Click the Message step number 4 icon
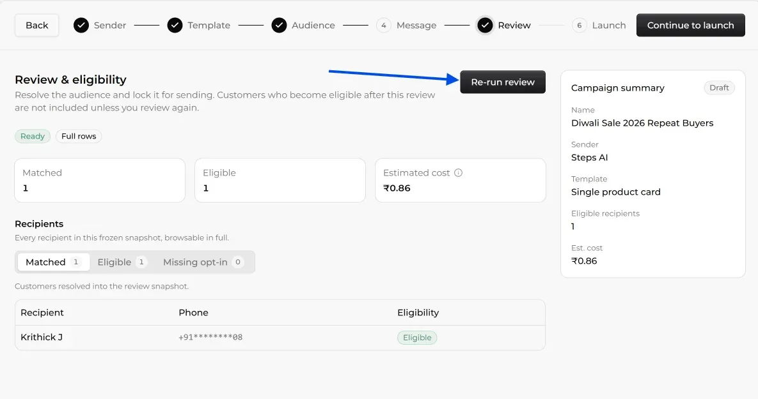758x399 pixels. (x=383, y=25)
